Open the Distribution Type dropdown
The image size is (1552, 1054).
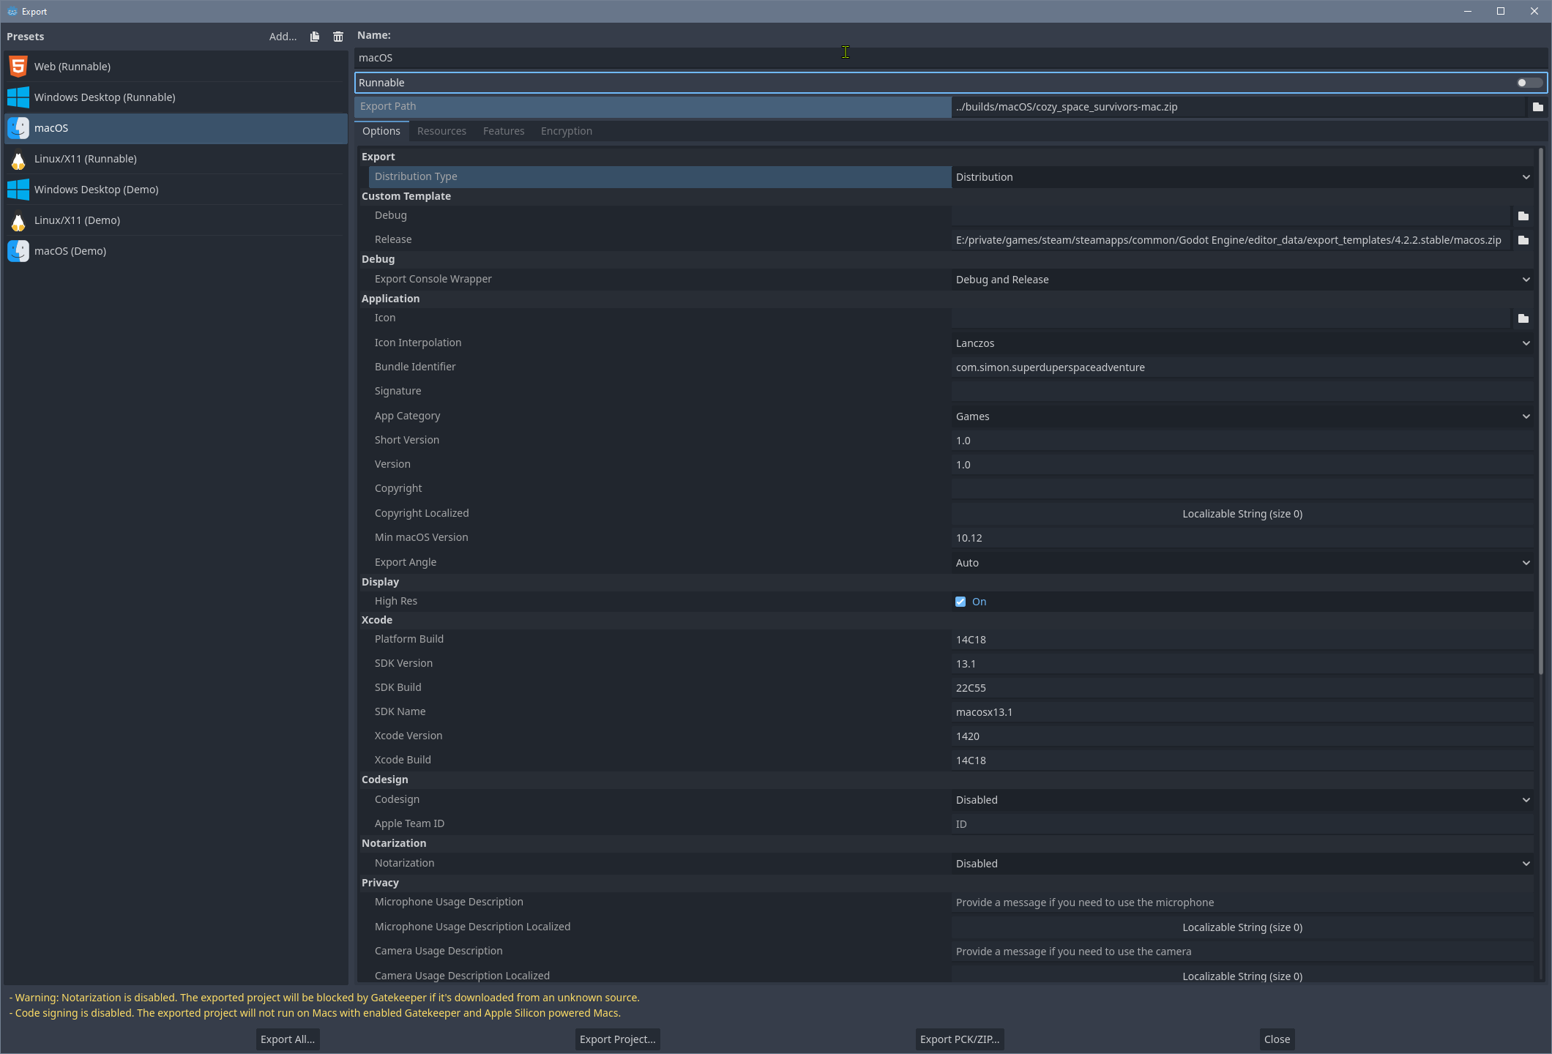tap(1242, 177)
